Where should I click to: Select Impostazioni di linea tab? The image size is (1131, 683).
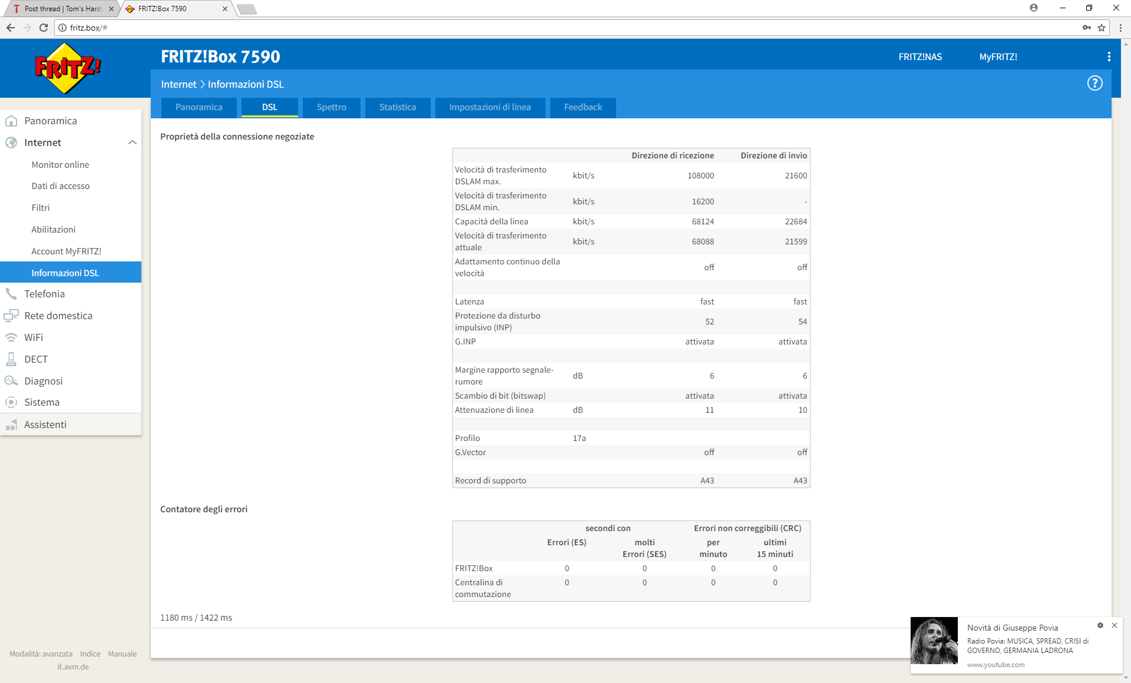point(490,107)
